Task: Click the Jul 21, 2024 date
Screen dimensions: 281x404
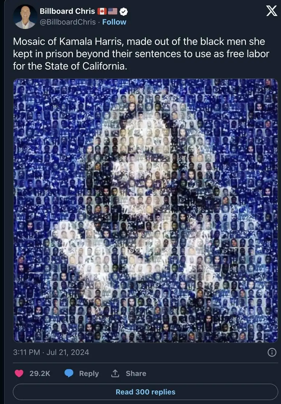Action: [68, 352]
